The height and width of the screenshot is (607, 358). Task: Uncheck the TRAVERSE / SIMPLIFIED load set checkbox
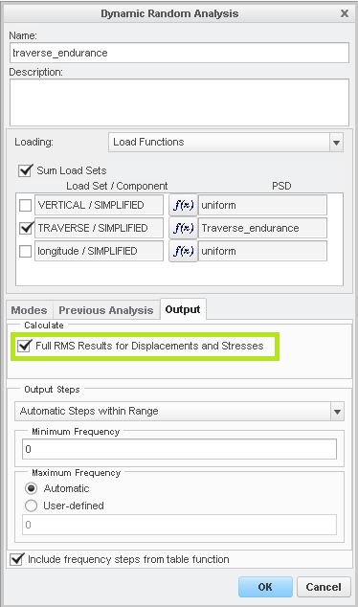coord(26,228)
